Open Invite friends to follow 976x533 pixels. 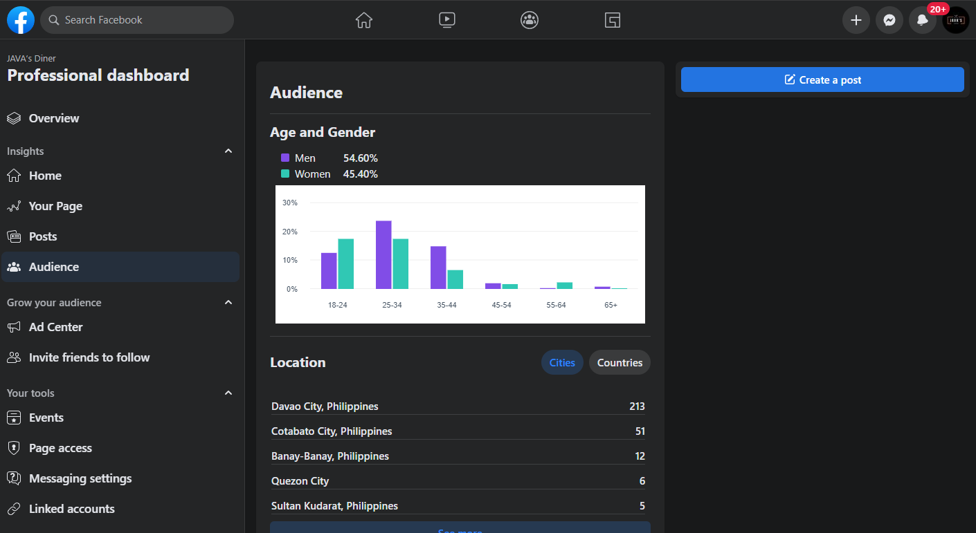120,357
